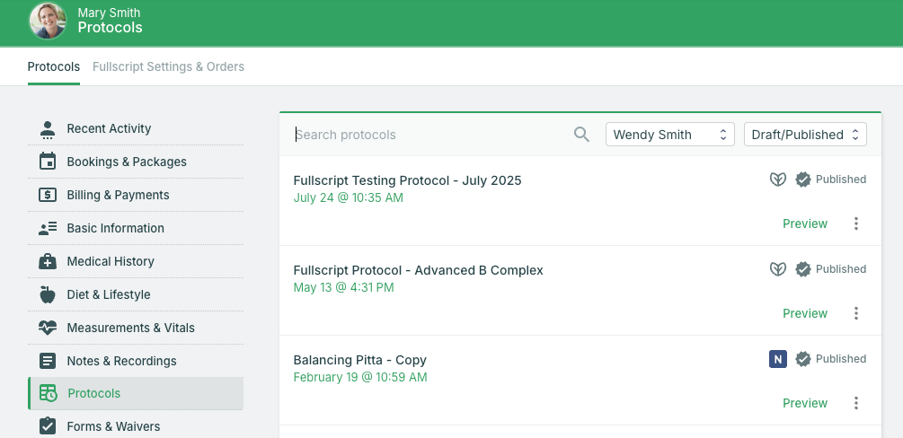
Task: Expand the Draft/Published filter dropdown
Action: 804,135
